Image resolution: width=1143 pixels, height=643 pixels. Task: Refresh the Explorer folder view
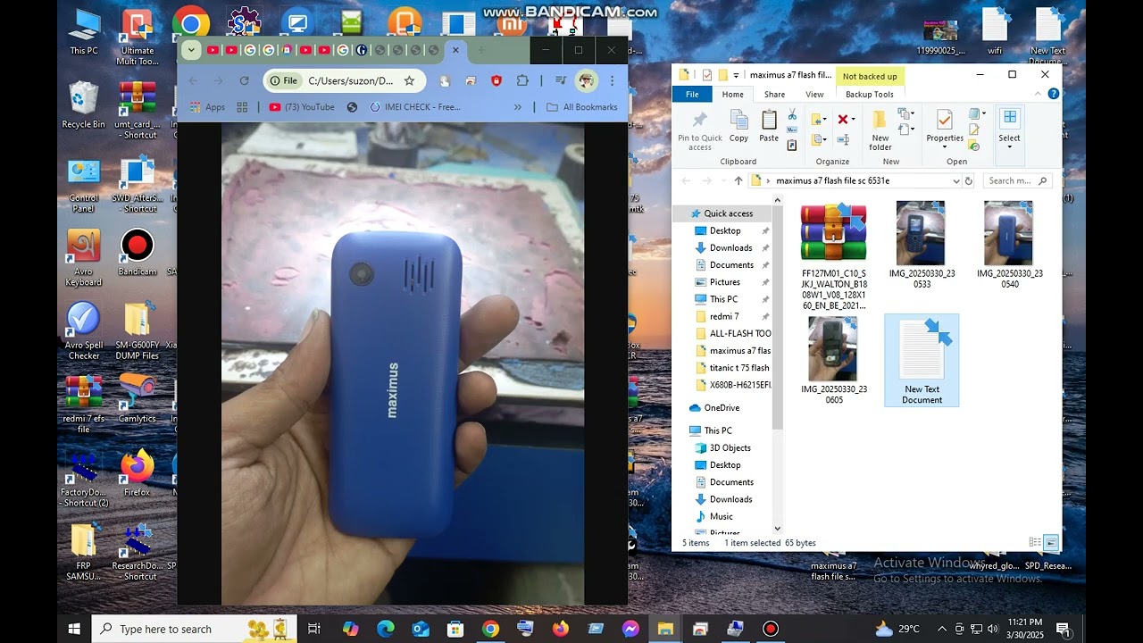click(968, 180)
